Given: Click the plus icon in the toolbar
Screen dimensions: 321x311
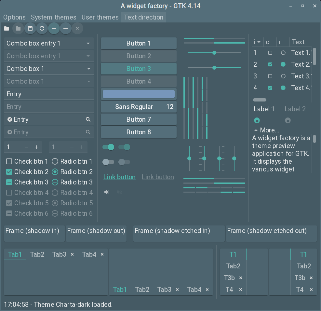Looking at the screenshot, I should (54, 29).
